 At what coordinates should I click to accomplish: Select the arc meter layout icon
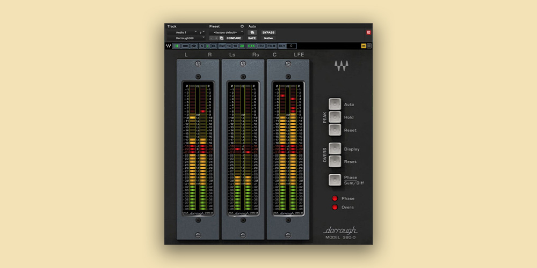tap(194, 46)
